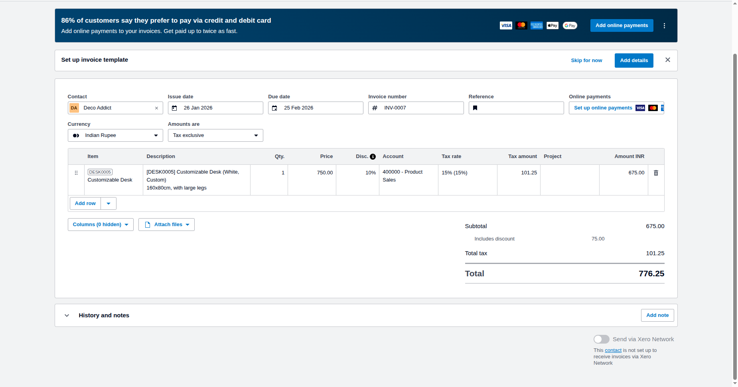
Task: Click the Add note button
Action: (x=657, y=315)
